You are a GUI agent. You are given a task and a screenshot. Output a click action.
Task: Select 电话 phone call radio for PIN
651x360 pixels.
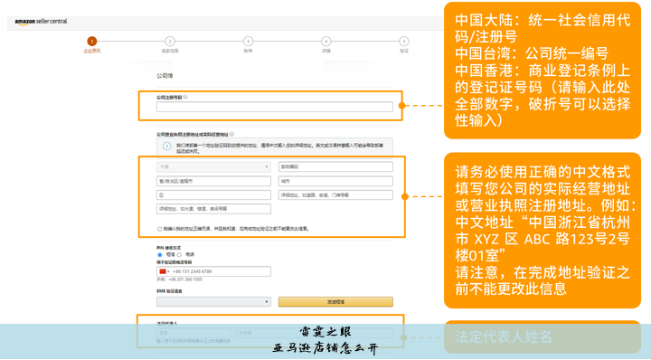[179, 254]
